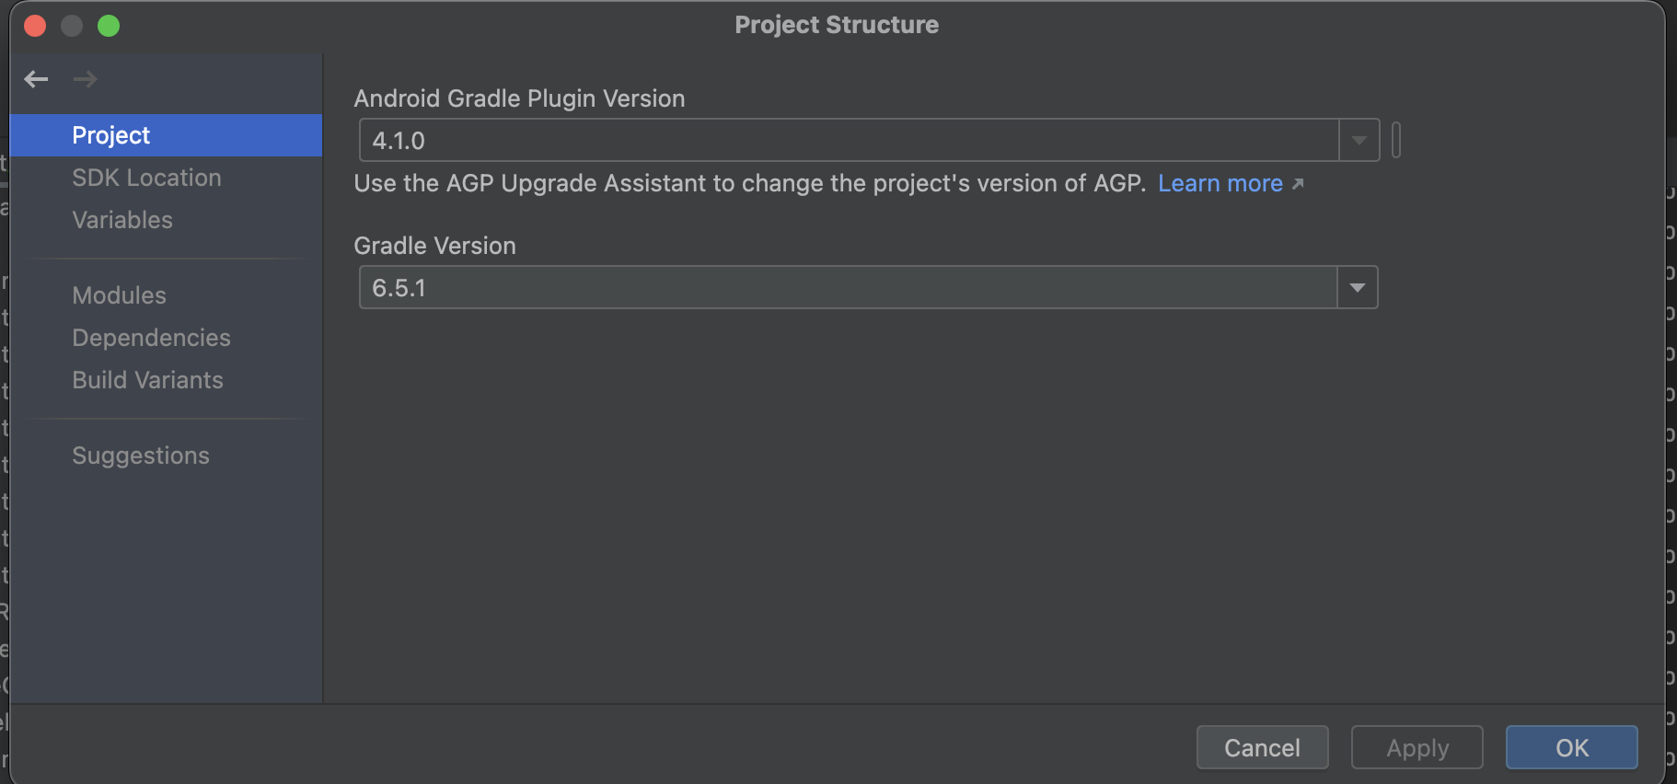Open the Dependencies section
The image size is (1677, 784).
click(x=151, y=338)
